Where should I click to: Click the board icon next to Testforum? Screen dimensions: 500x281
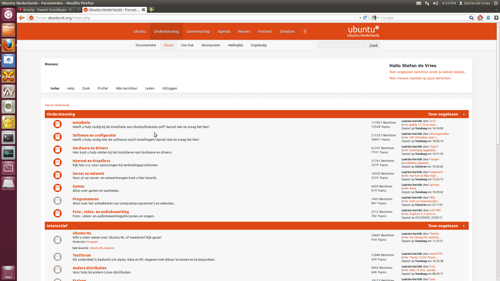58,257
